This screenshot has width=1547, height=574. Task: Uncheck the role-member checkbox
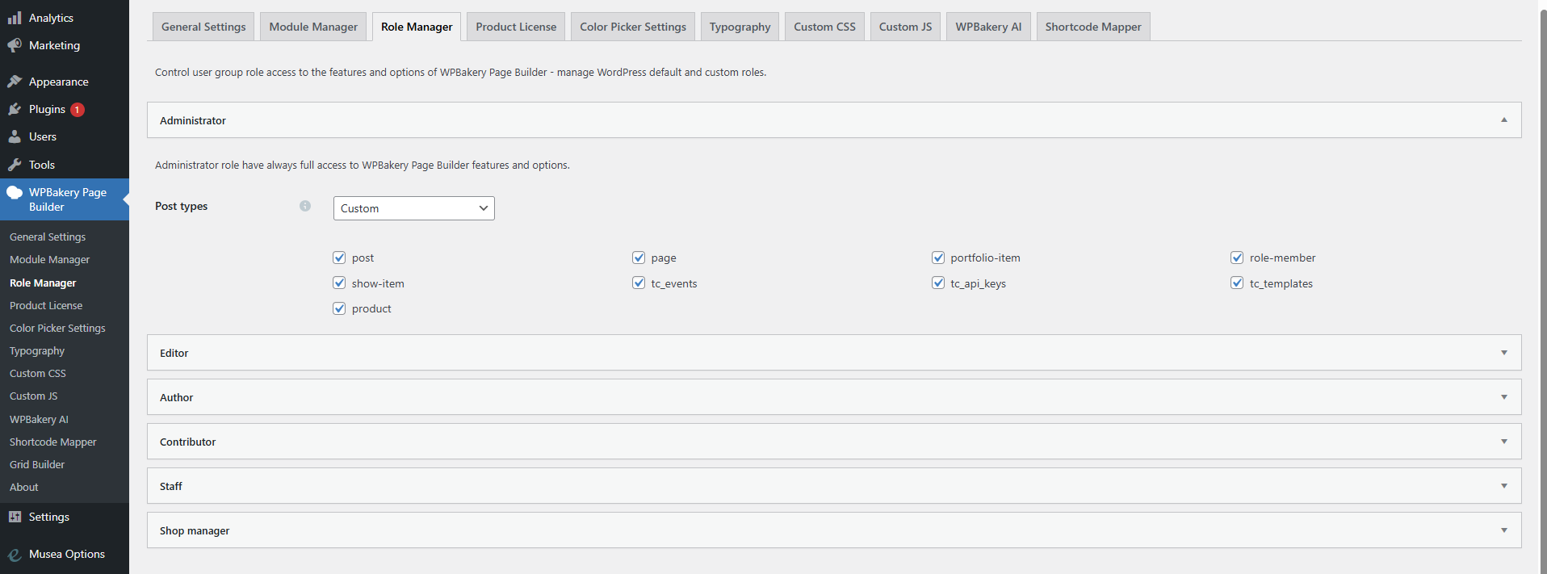1237,258
